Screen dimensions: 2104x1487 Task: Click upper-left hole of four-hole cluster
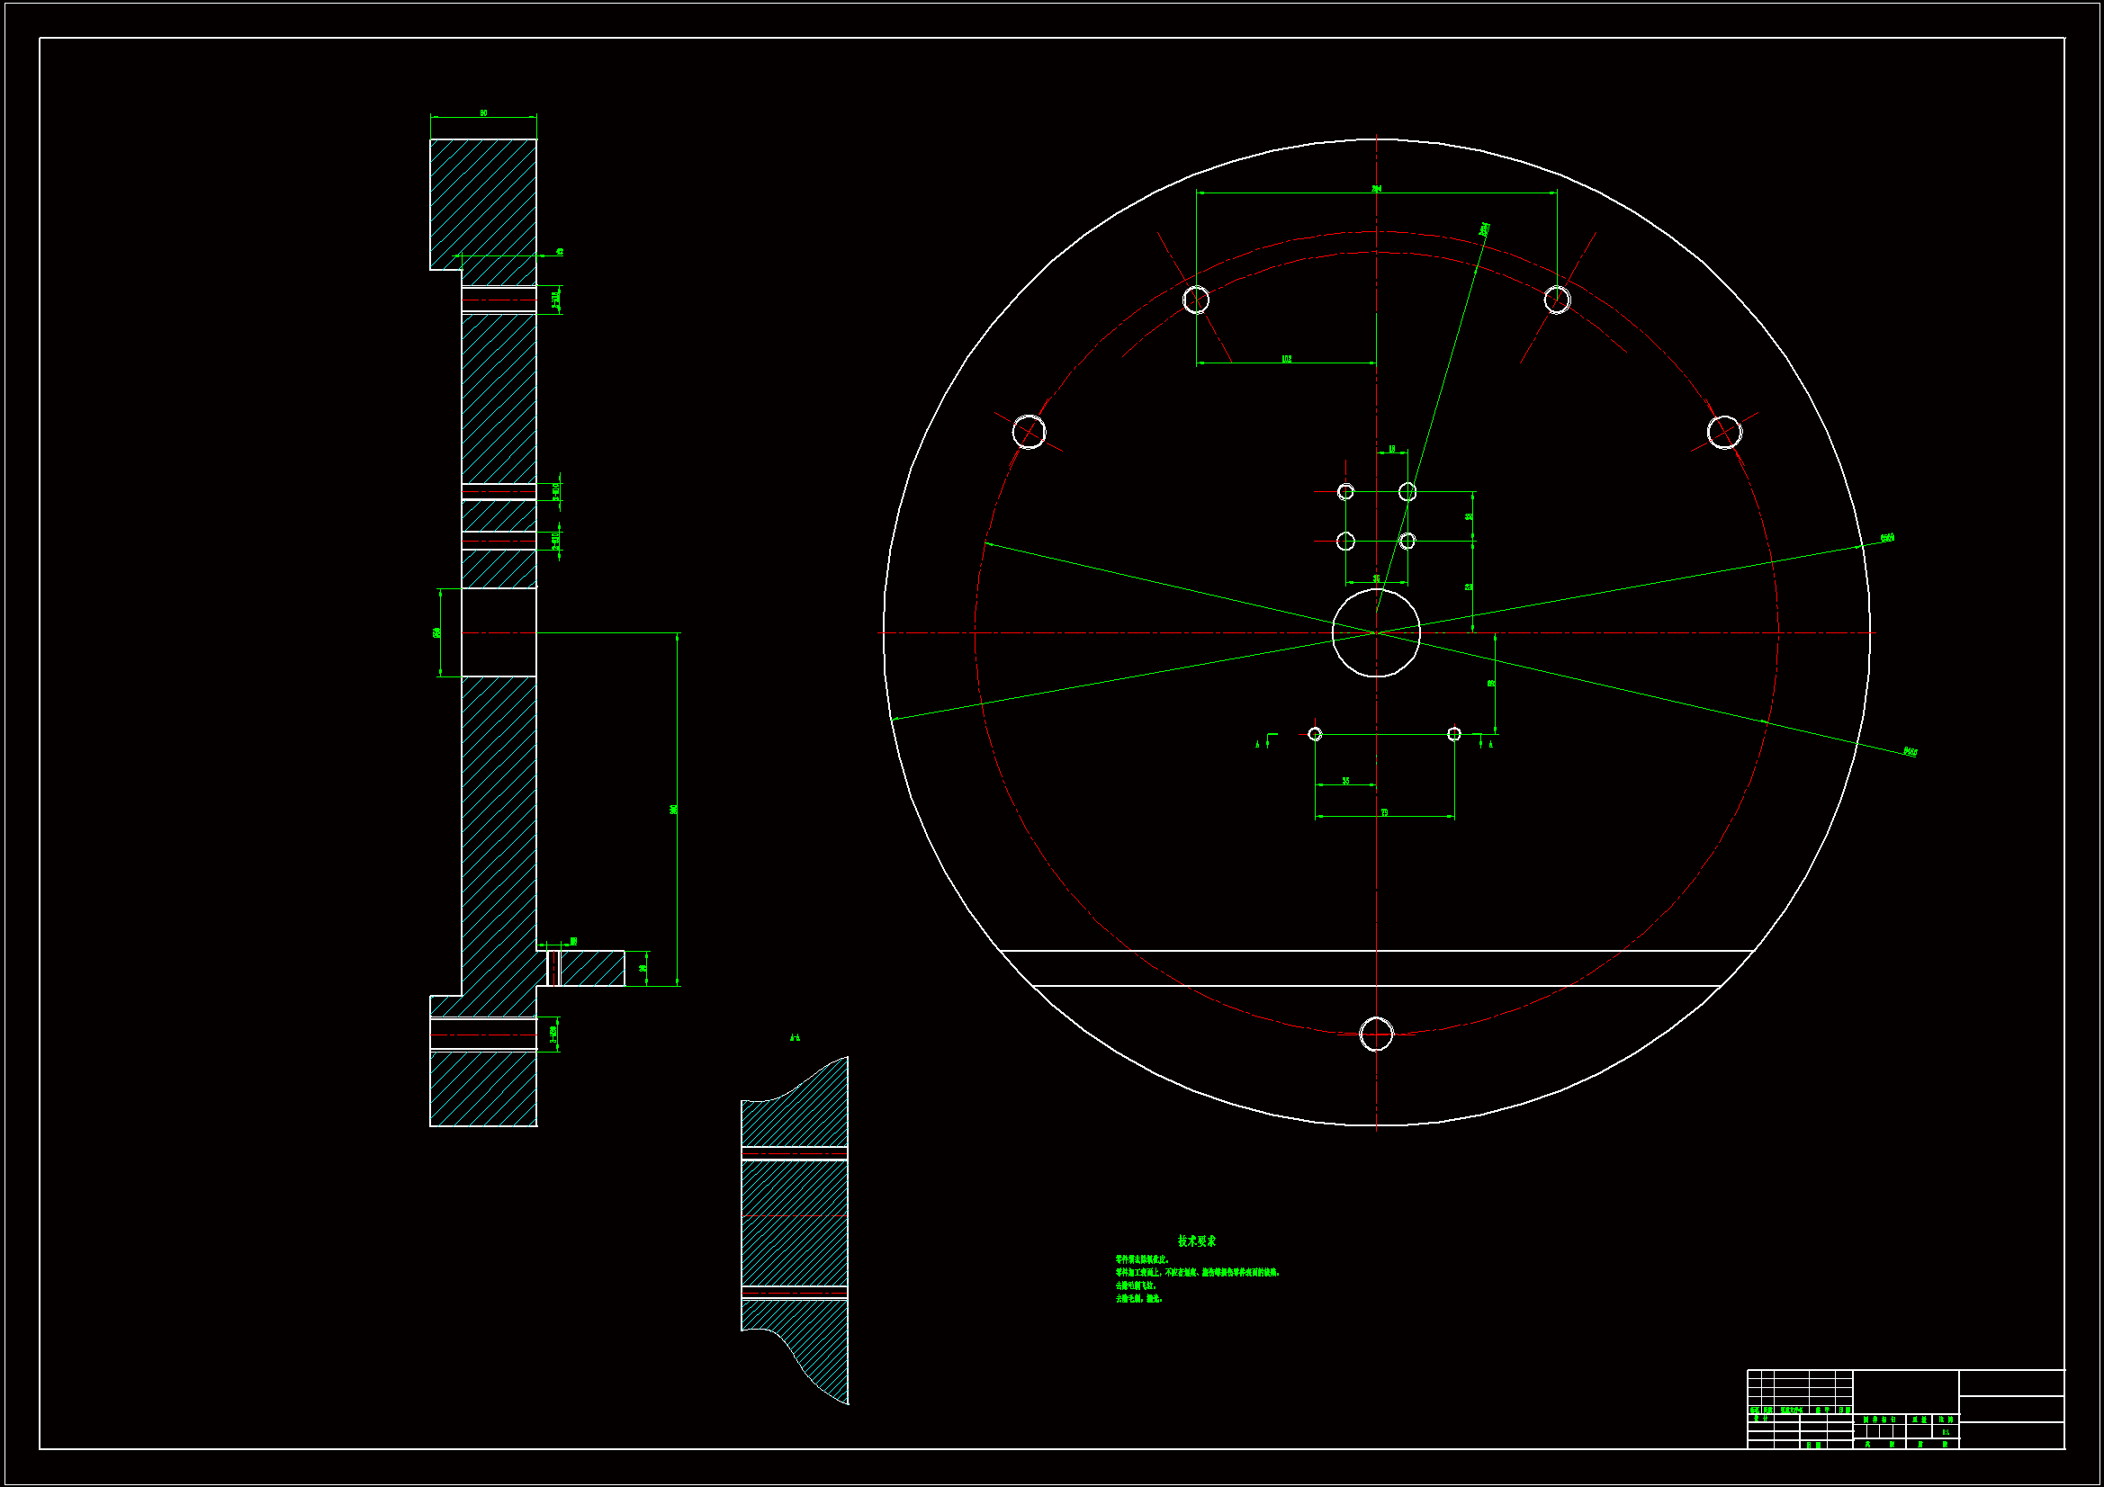click(x=1345, y=492)
